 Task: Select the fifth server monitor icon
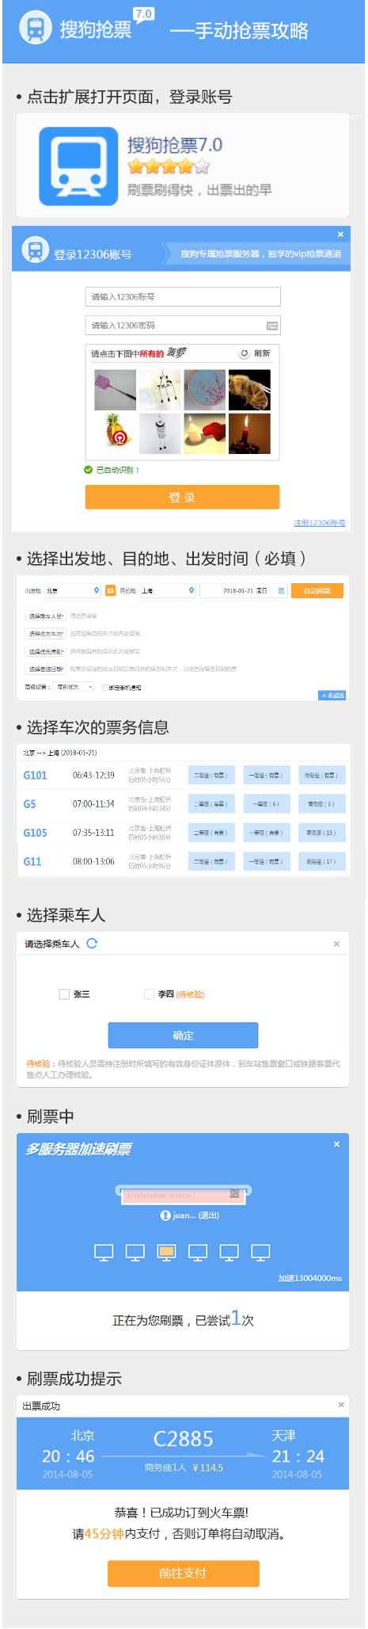coord(230,1252)
